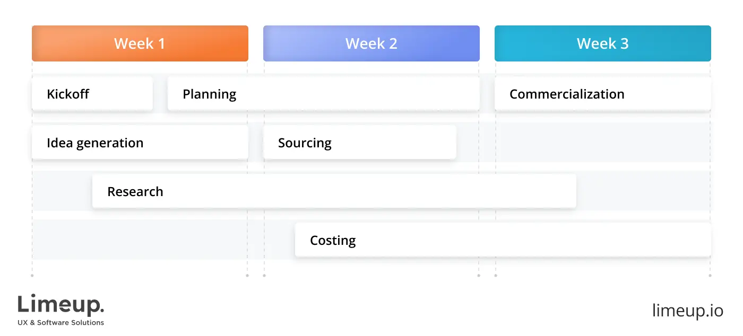This screenshot has height=336, width=743.
Task: Open the Costing task bar
Action: 503,240
